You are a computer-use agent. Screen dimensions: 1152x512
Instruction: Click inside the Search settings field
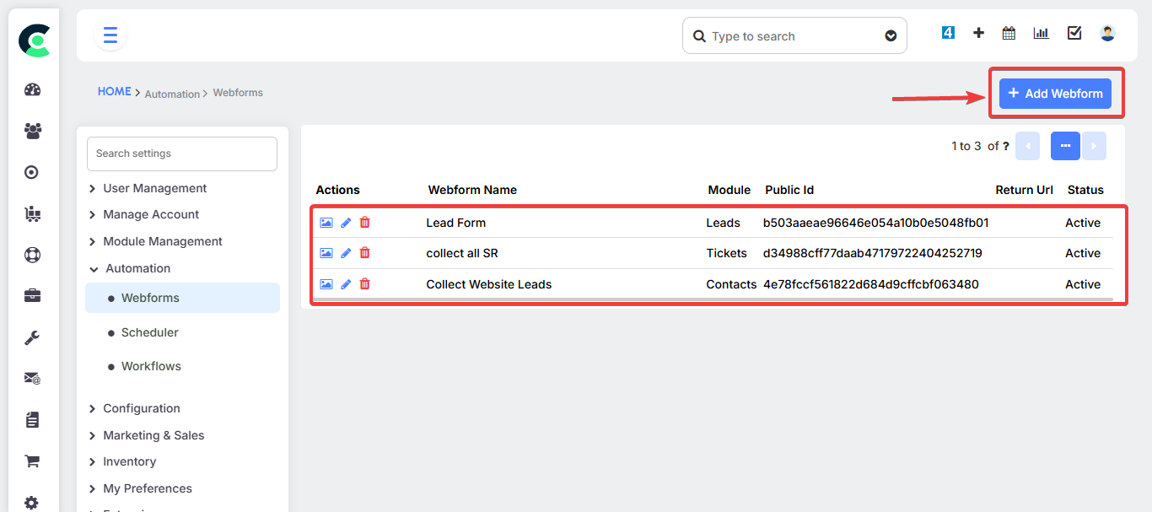tap(181, 154)
